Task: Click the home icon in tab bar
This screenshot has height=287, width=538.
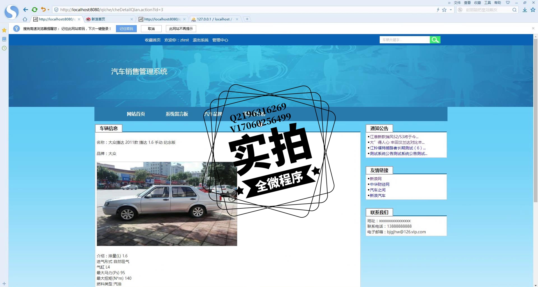Action: (x=25, y=19)
